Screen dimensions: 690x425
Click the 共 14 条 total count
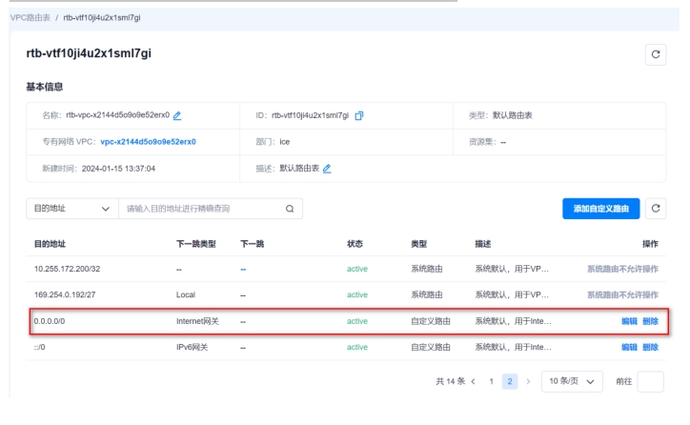pos(450,381)
